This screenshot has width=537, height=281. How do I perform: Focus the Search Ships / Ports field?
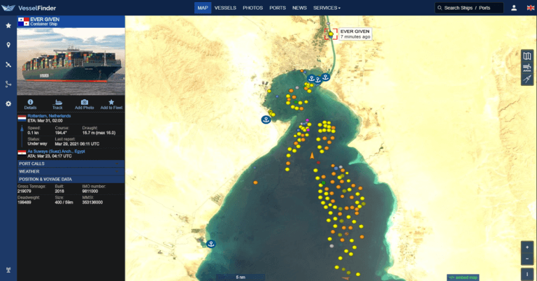pyautogui.click(x=469, y=8)
